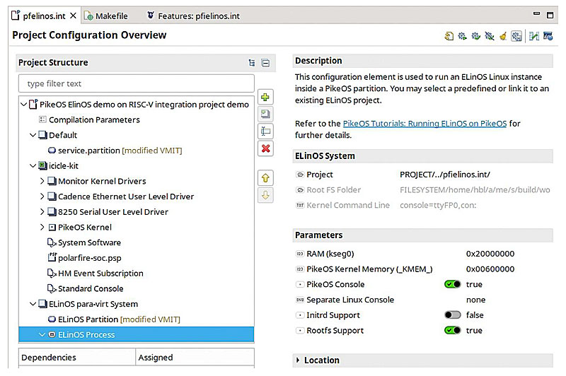Collapse all in Project Structure header
This screenshot has width=566, height=376.
click(x=265, y=63)
